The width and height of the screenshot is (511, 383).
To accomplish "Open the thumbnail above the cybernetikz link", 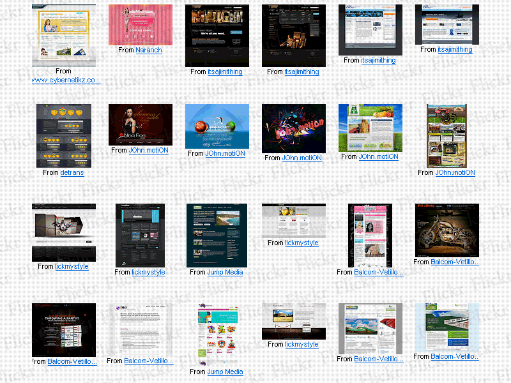I will [64, 35].
